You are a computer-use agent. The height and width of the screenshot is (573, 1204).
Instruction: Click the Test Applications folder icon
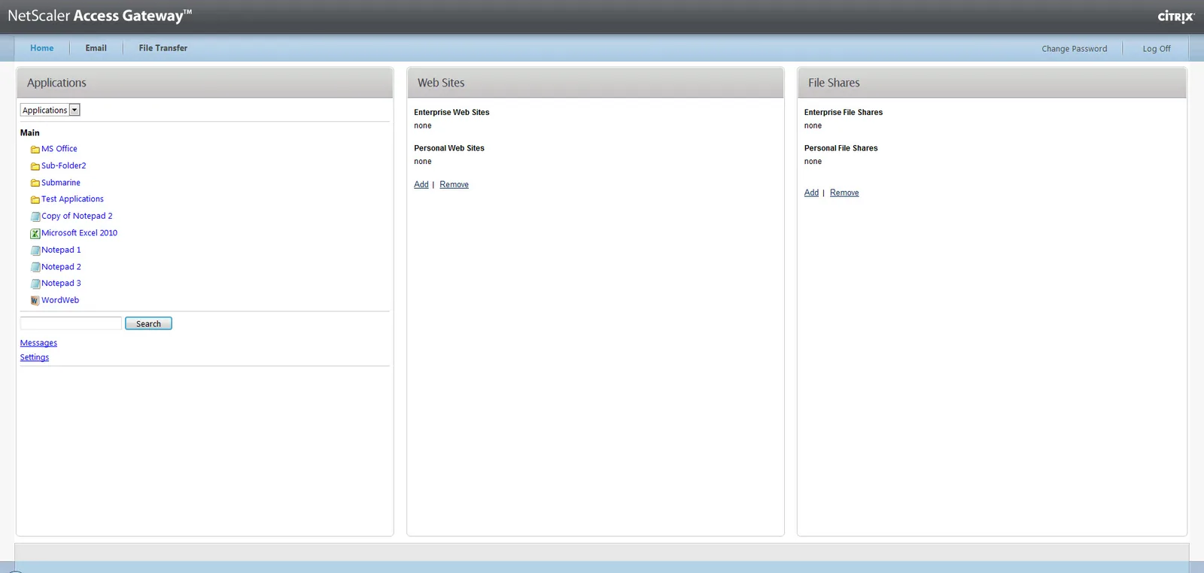pyautogui.click(x=35, y=199)
